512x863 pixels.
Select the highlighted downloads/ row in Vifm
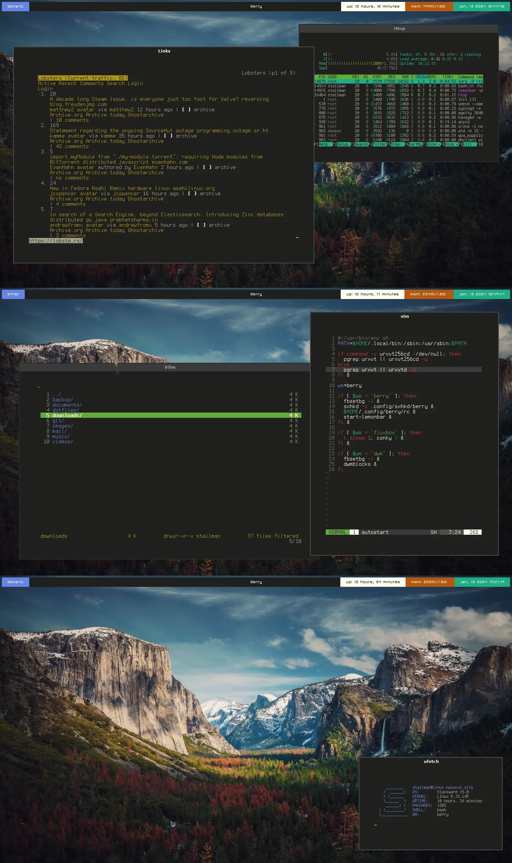(171, 415)
